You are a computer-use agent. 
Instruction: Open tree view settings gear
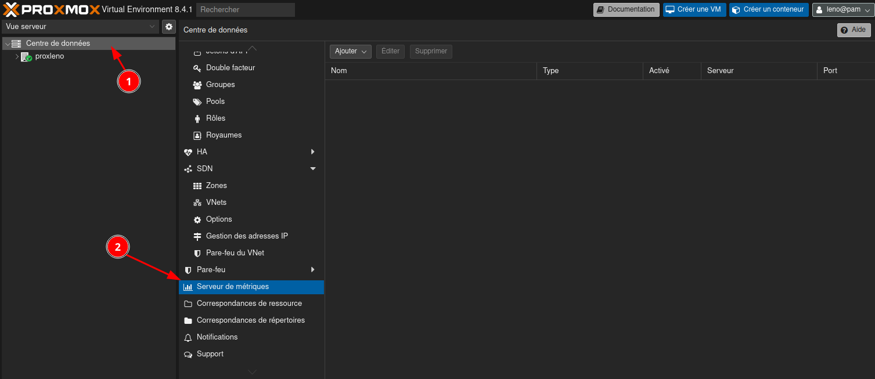(169, 27)
